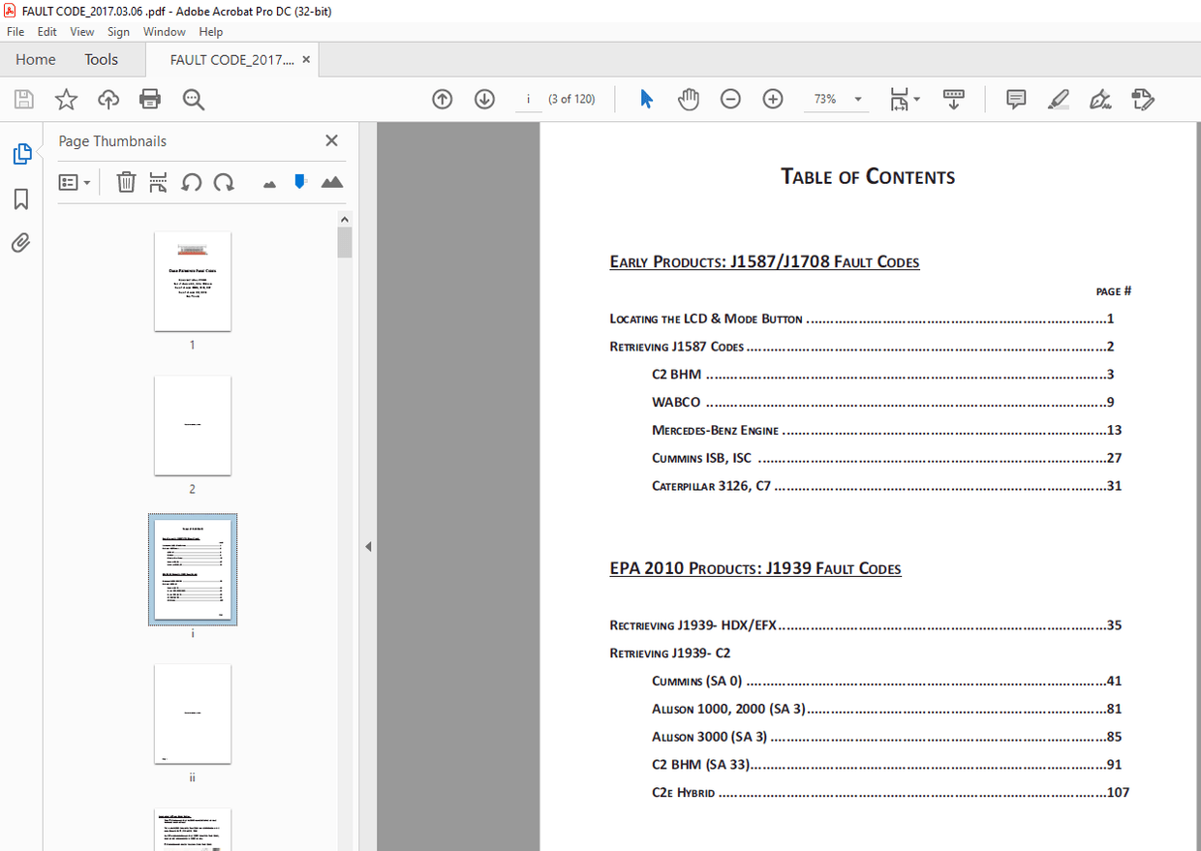Open thumbnails options menu dropdown
This screenshot has height=851, width=1201.
(x=75, y=182)
